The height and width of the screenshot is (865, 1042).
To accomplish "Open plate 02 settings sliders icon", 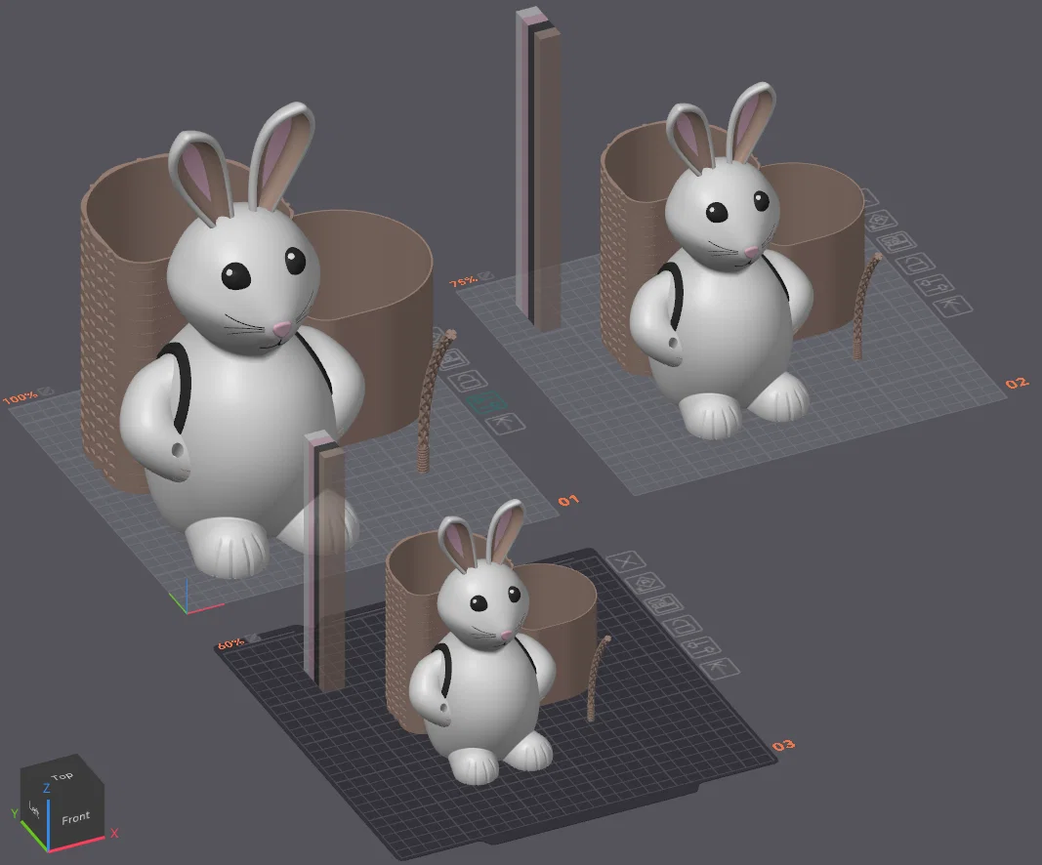I will (x=935, y=285).
